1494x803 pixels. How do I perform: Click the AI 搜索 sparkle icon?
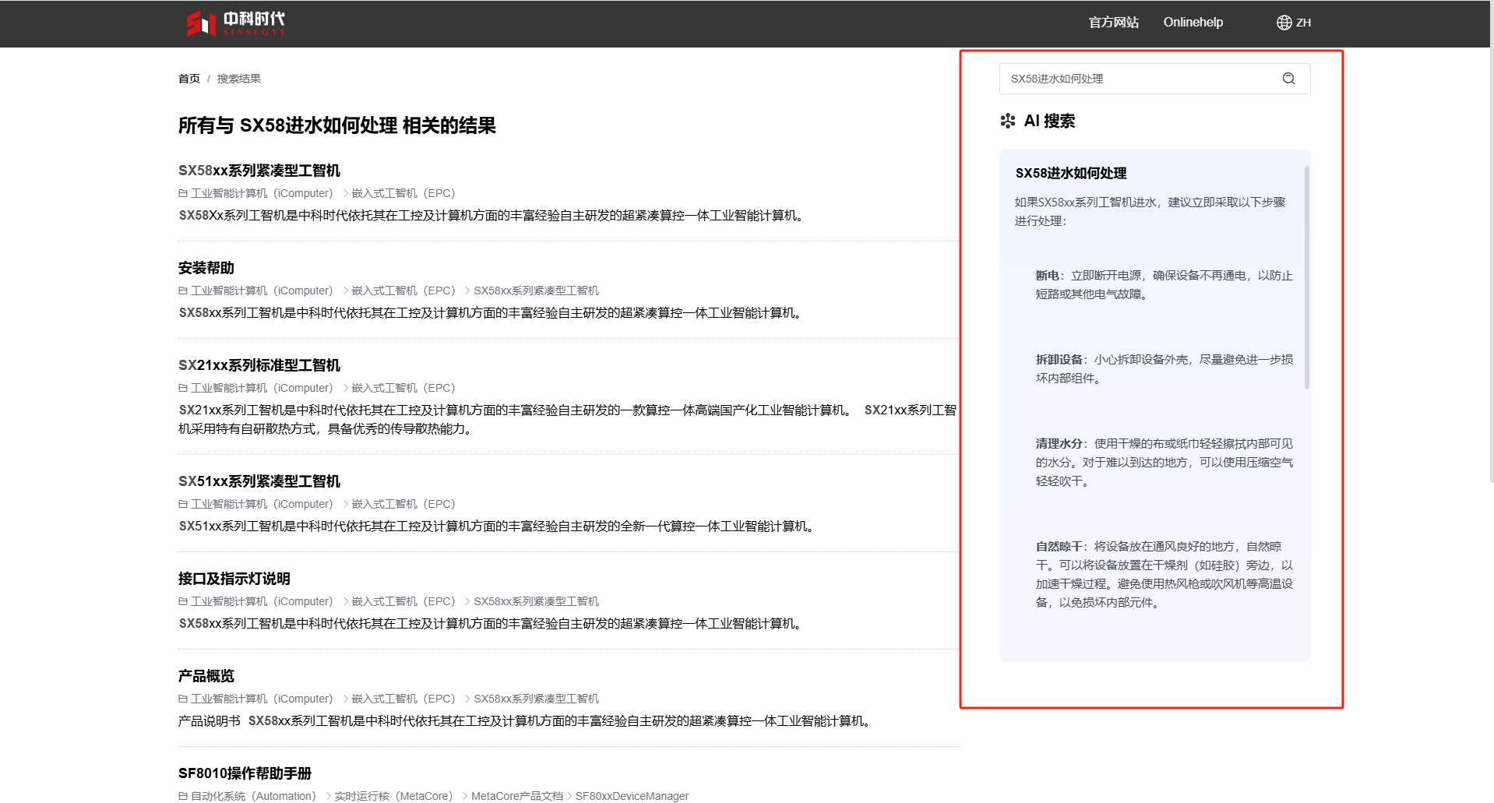click(1007, 121)
